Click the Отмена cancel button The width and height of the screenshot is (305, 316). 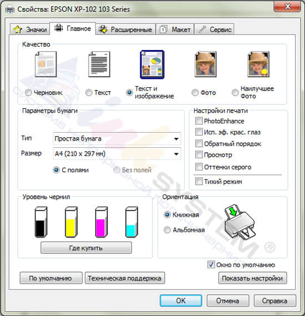pos(228,300)
